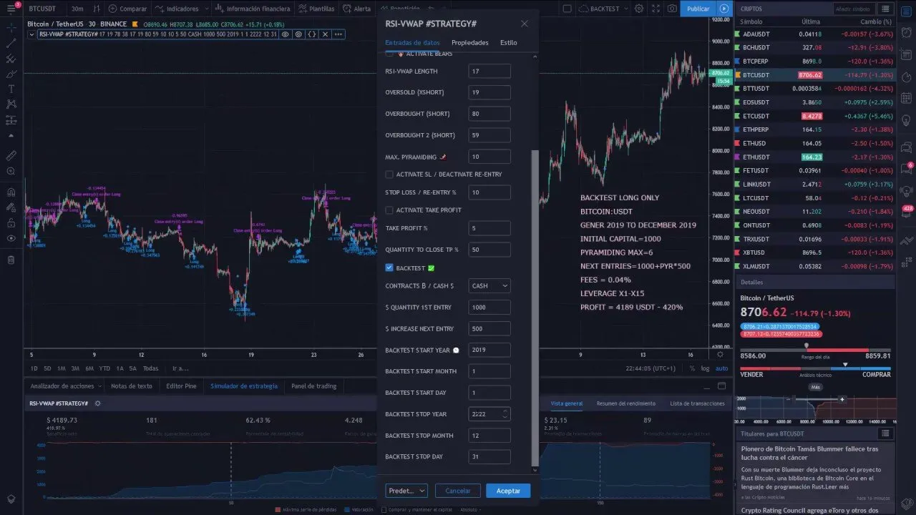
Task: Expand Más button in details panel
Action: (x=815, y=387)
